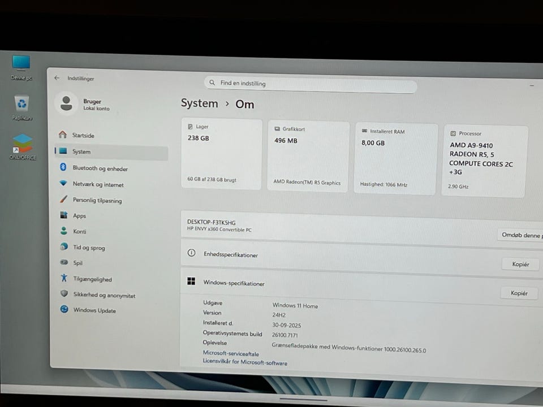The image size is (543, 407).
Task: Click the 8,00 GB RAM value
Action: (373, 142)
